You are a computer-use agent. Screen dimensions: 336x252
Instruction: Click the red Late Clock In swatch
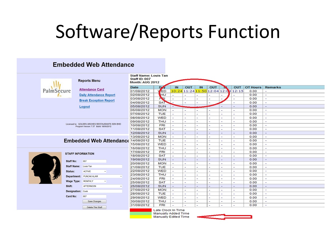point(141,210)
